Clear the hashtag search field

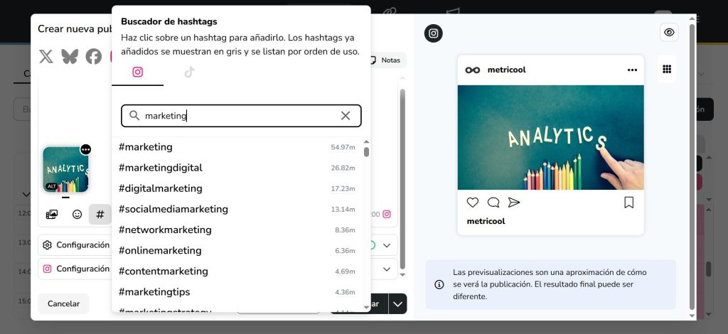click(x=346, y=116)
